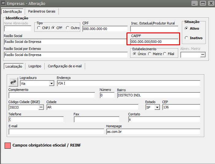
Task: Maximize the Empresas window
Action: click(202, 3)
